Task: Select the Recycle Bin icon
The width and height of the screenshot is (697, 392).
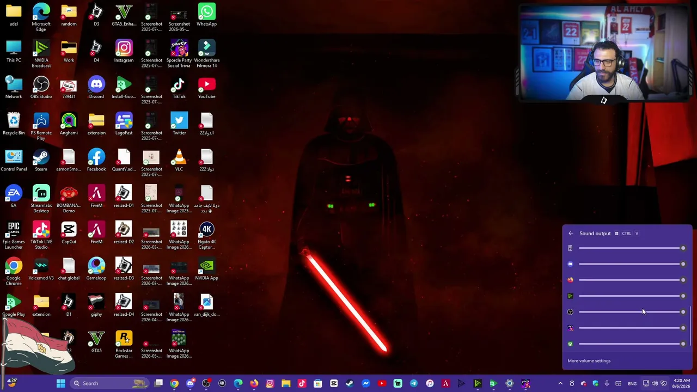Action: coord(14,124)
